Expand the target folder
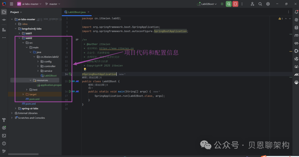Viewport: 299px width, 157px height. pyautogui.click(x=23, y=94)
